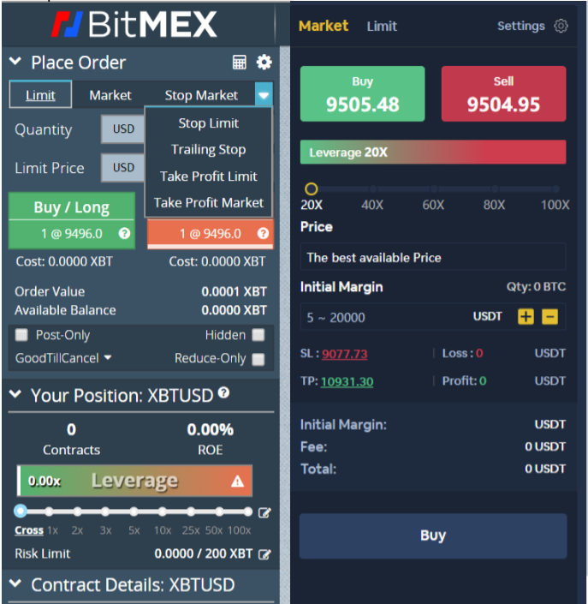This screenshot has height=604, width=588.
Task: Collapse the Contract Details section
Action: click(15, 583)
